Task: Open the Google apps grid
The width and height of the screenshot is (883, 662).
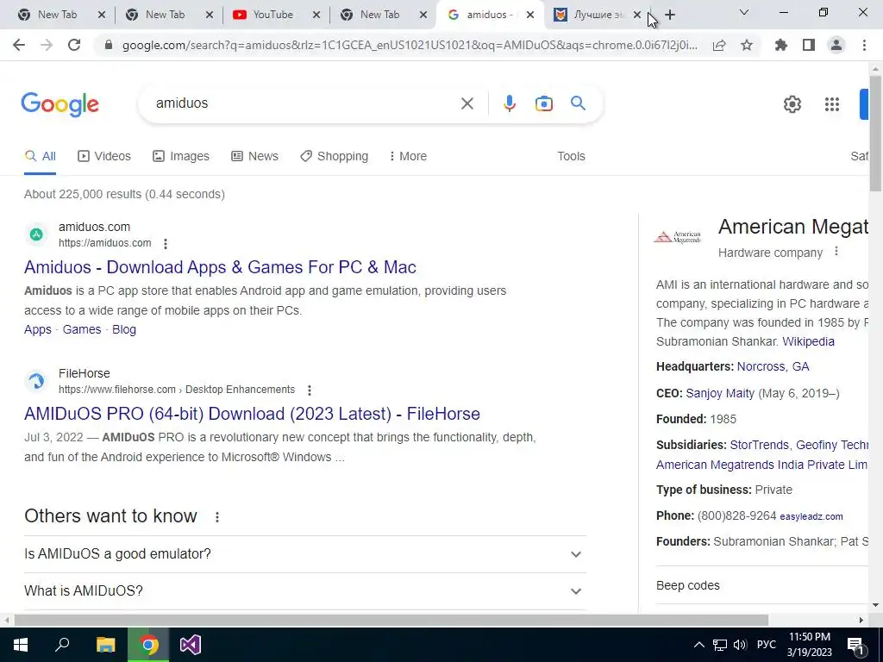Action: (832, 104)
